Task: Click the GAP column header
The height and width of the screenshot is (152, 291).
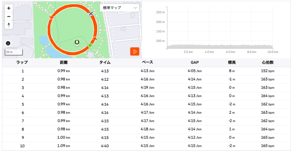Action: 195,63
